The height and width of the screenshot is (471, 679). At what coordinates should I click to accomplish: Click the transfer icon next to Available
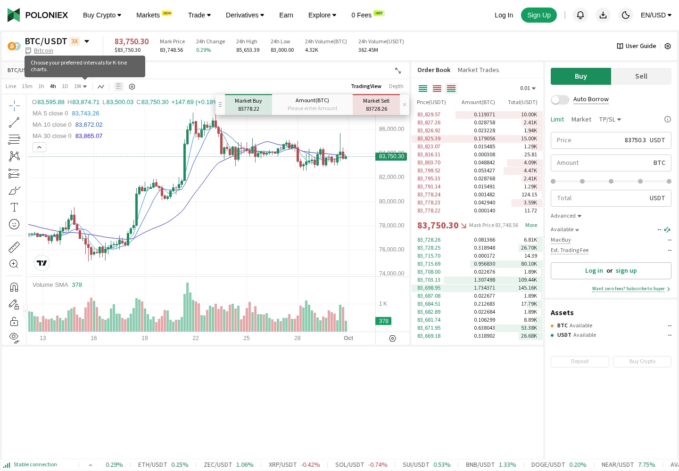[667, 230]
